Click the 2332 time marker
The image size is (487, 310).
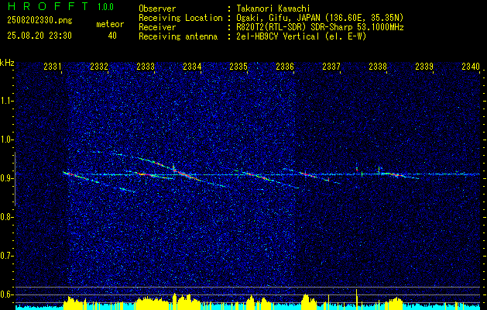click(x=99, y=67)
